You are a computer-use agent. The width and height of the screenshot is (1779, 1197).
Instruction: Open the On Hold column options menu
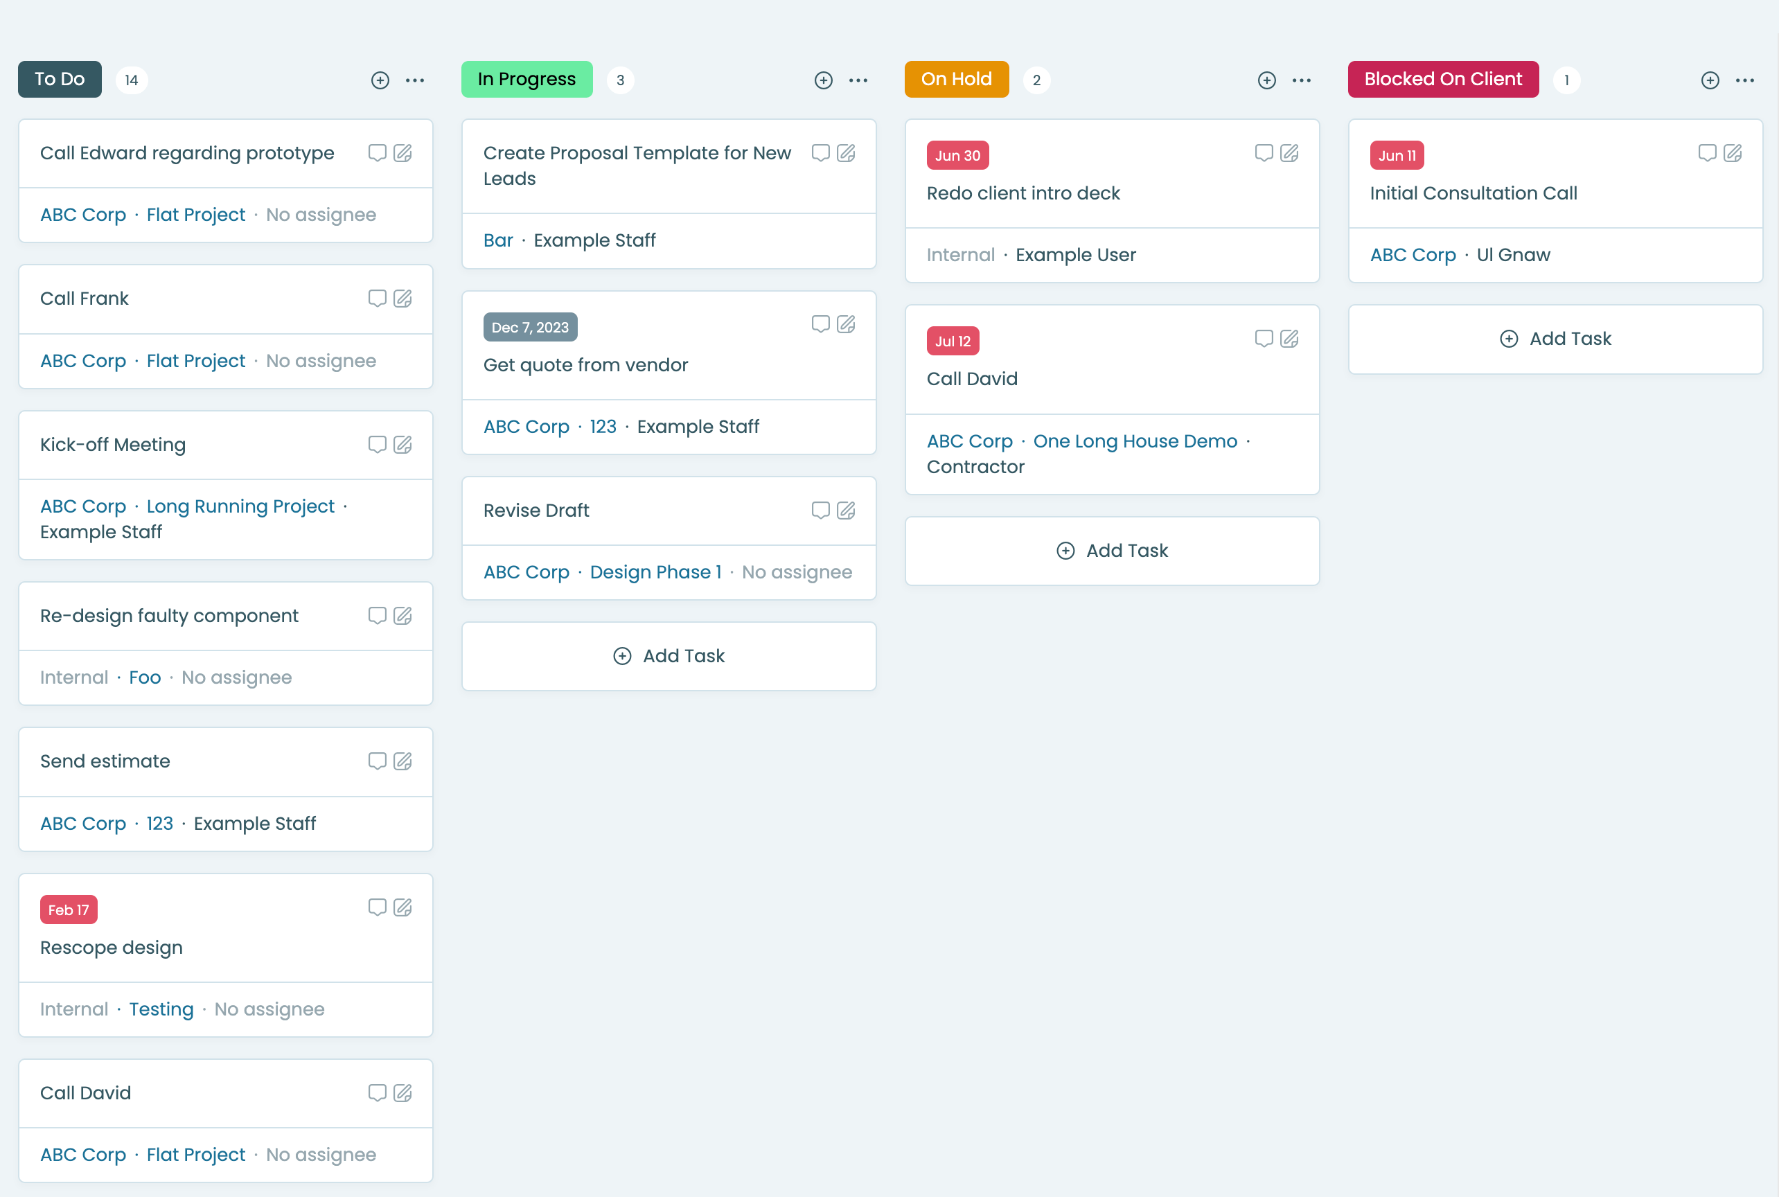tap(1301, 80)
